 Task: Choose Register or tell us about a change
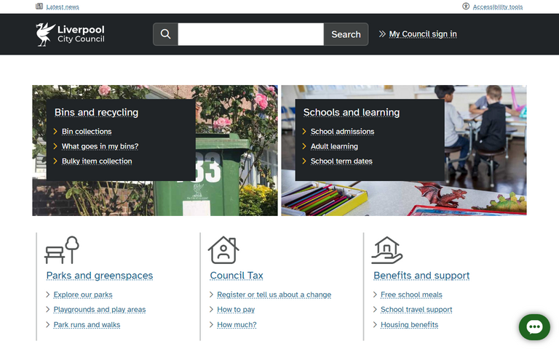pyautogui.click(x=274, y=295)
